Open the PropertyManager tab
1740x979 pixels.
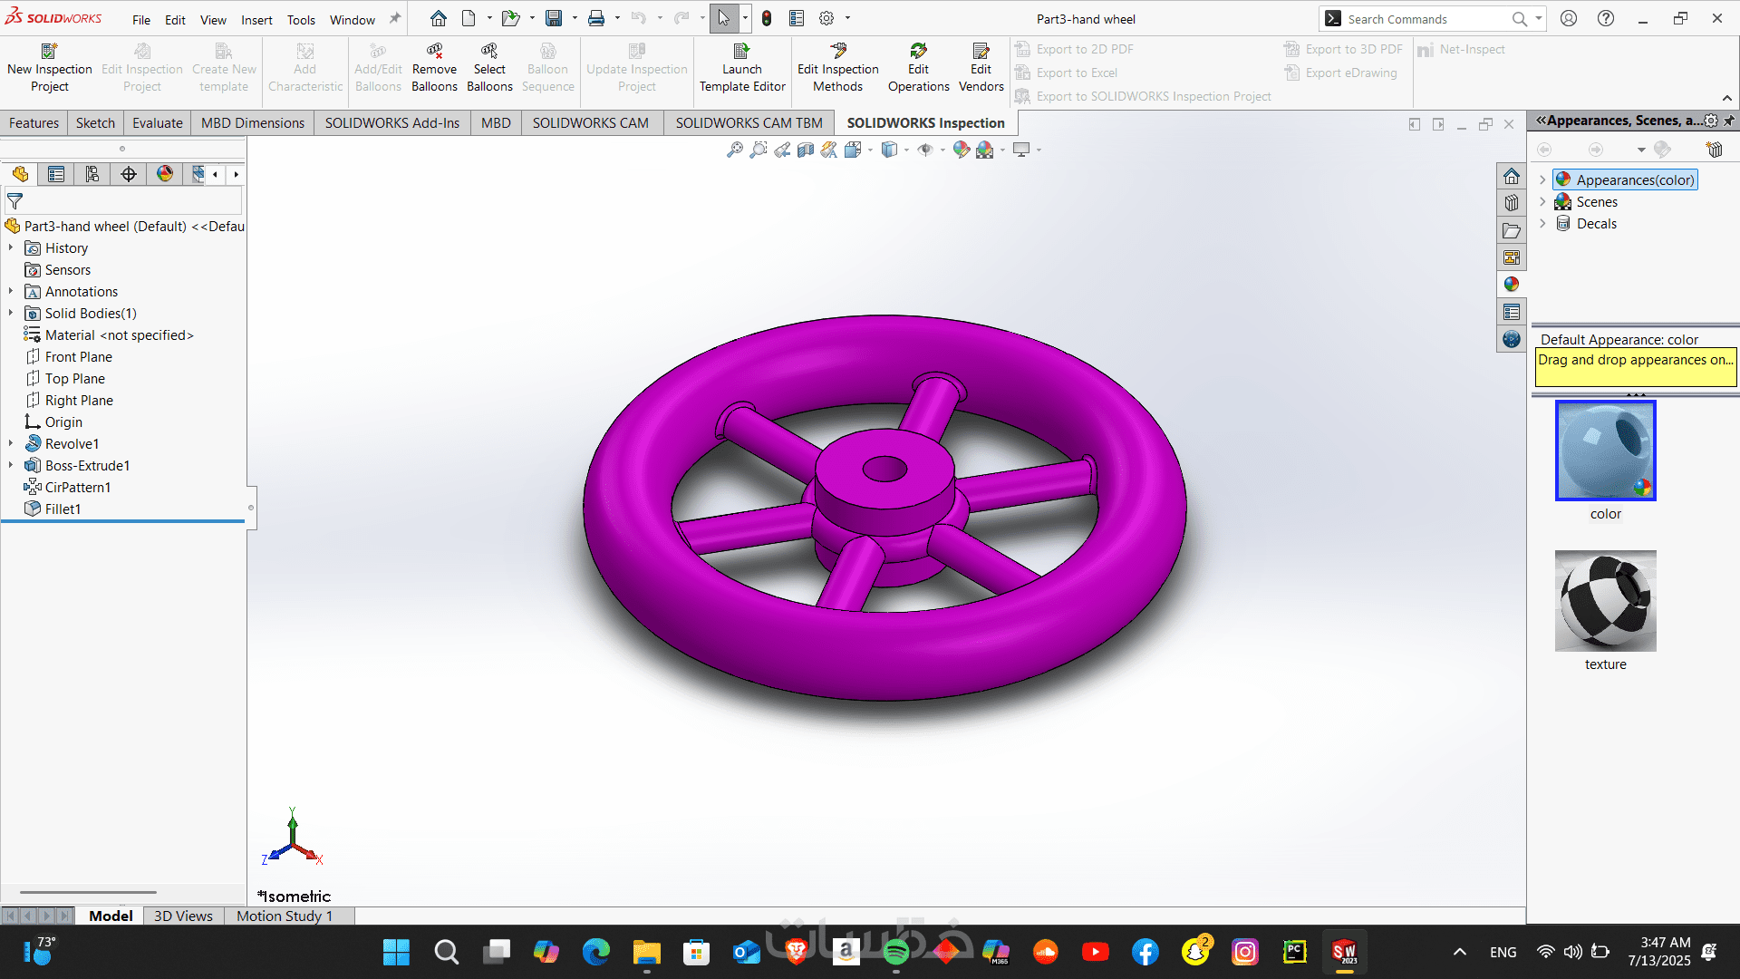[x=56, y=174]
